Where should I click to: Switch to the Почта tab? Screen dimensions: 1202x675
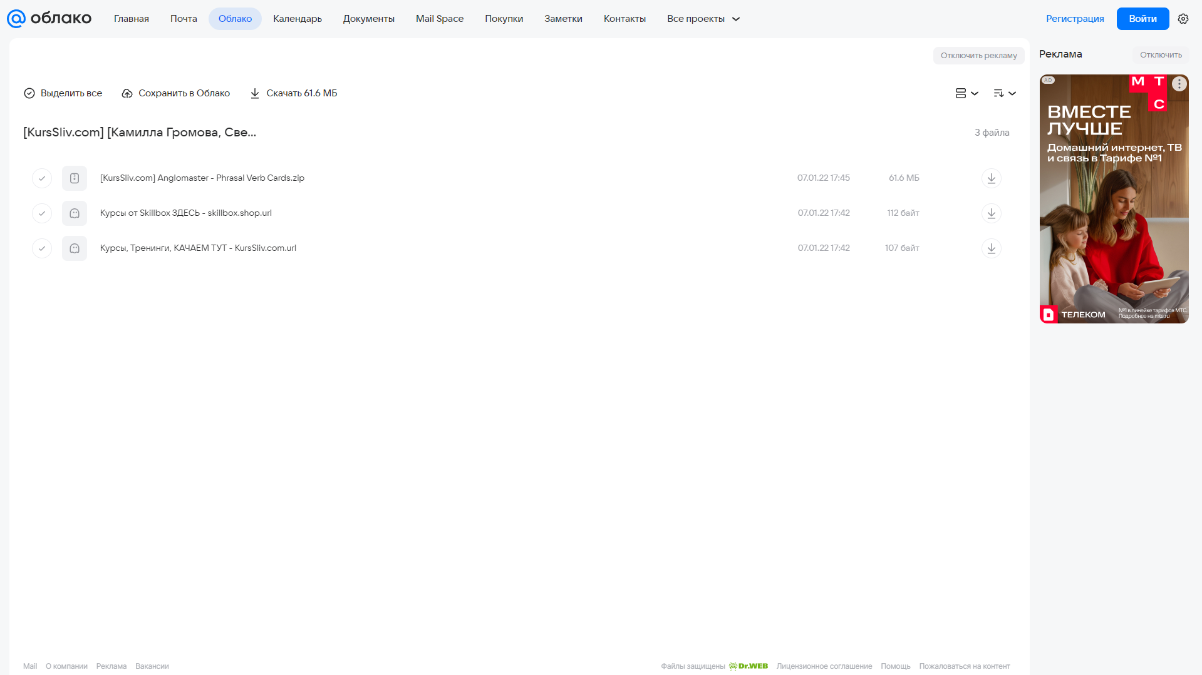coord(184,19)
